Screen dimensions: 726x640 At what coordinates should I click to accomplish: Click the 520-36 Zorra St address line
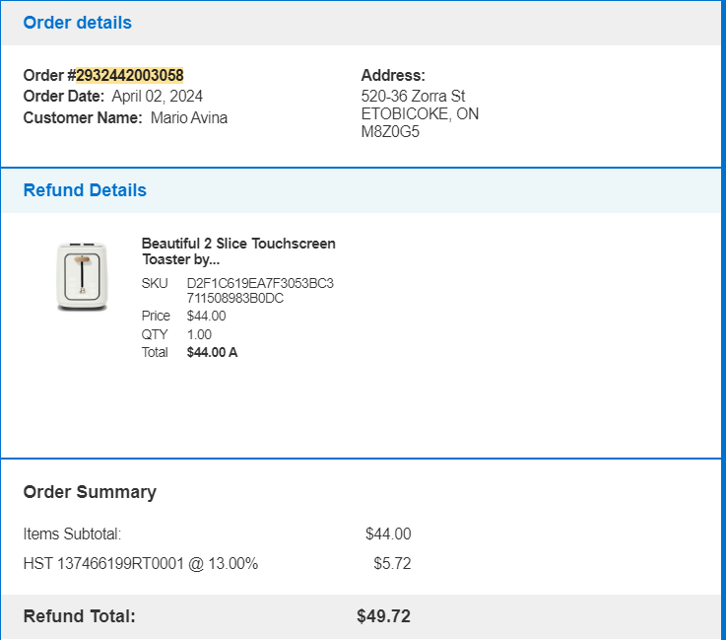point(413,96)
